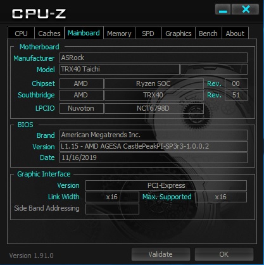This screenshot has width=264, height=265.
Task: Open the Caches tab
Action: click(x=49, y=34)
